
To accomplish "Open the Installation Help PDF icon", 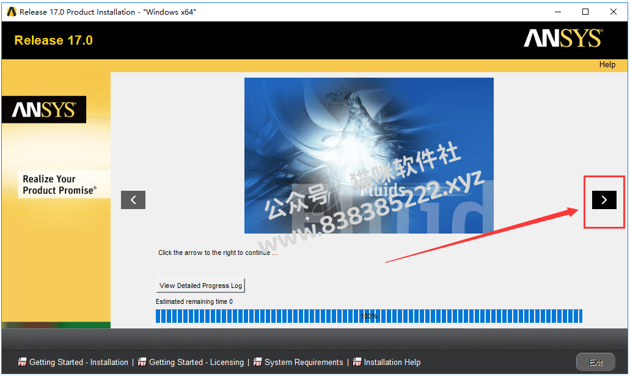I will coord(357,363).
